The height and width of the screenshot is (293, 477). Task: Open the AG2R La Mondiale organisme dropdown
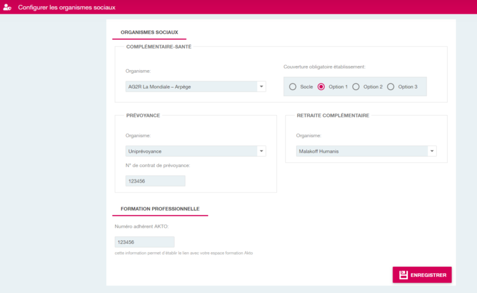195,87
